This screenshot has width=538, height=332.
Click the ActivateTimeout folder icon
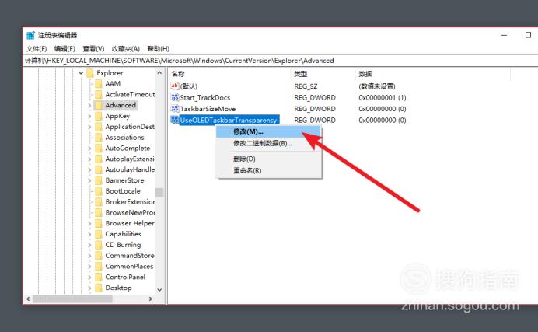pyautogui.click(x=99, y=94)
